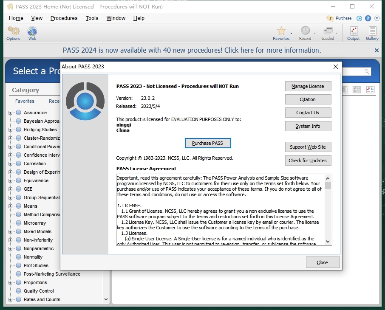Expand the Means tree node
The width and height of the screenshot is (385, 310).
pos(10,206)
